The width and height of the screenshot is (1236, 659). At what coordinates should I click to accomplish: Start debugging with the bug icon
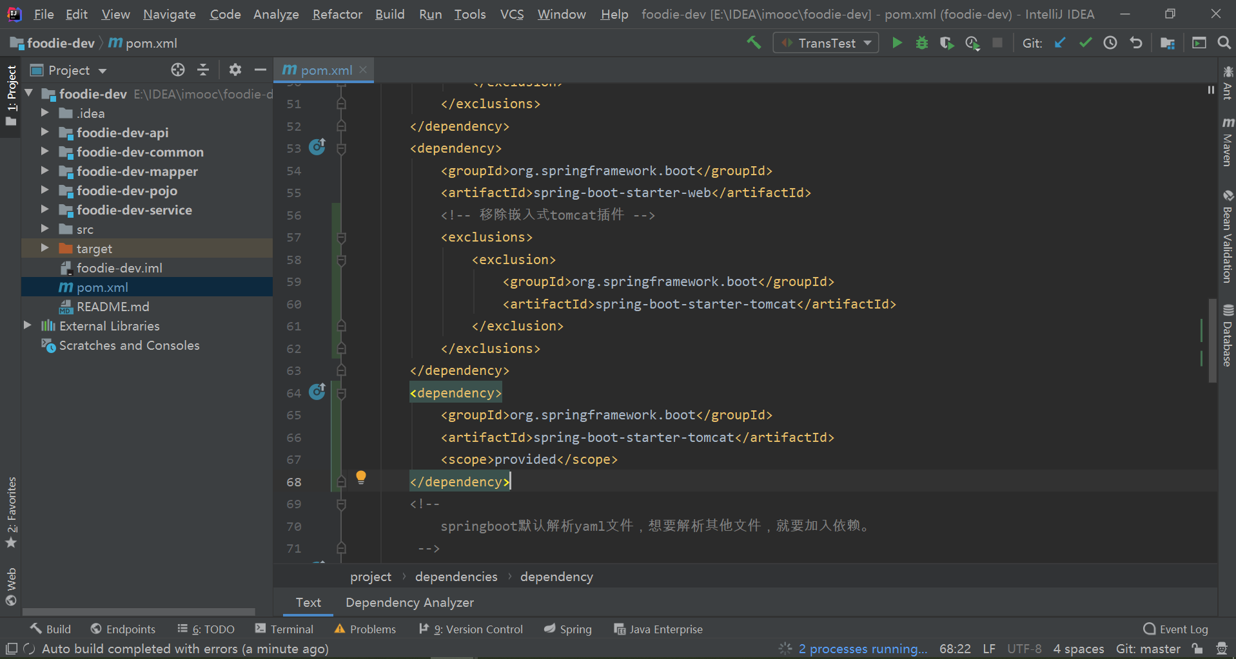point(922,43)
